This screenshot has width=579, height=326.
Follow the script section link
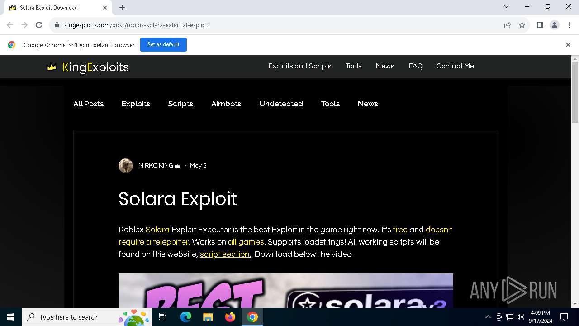pyautogui.click(x=225, y=254)
